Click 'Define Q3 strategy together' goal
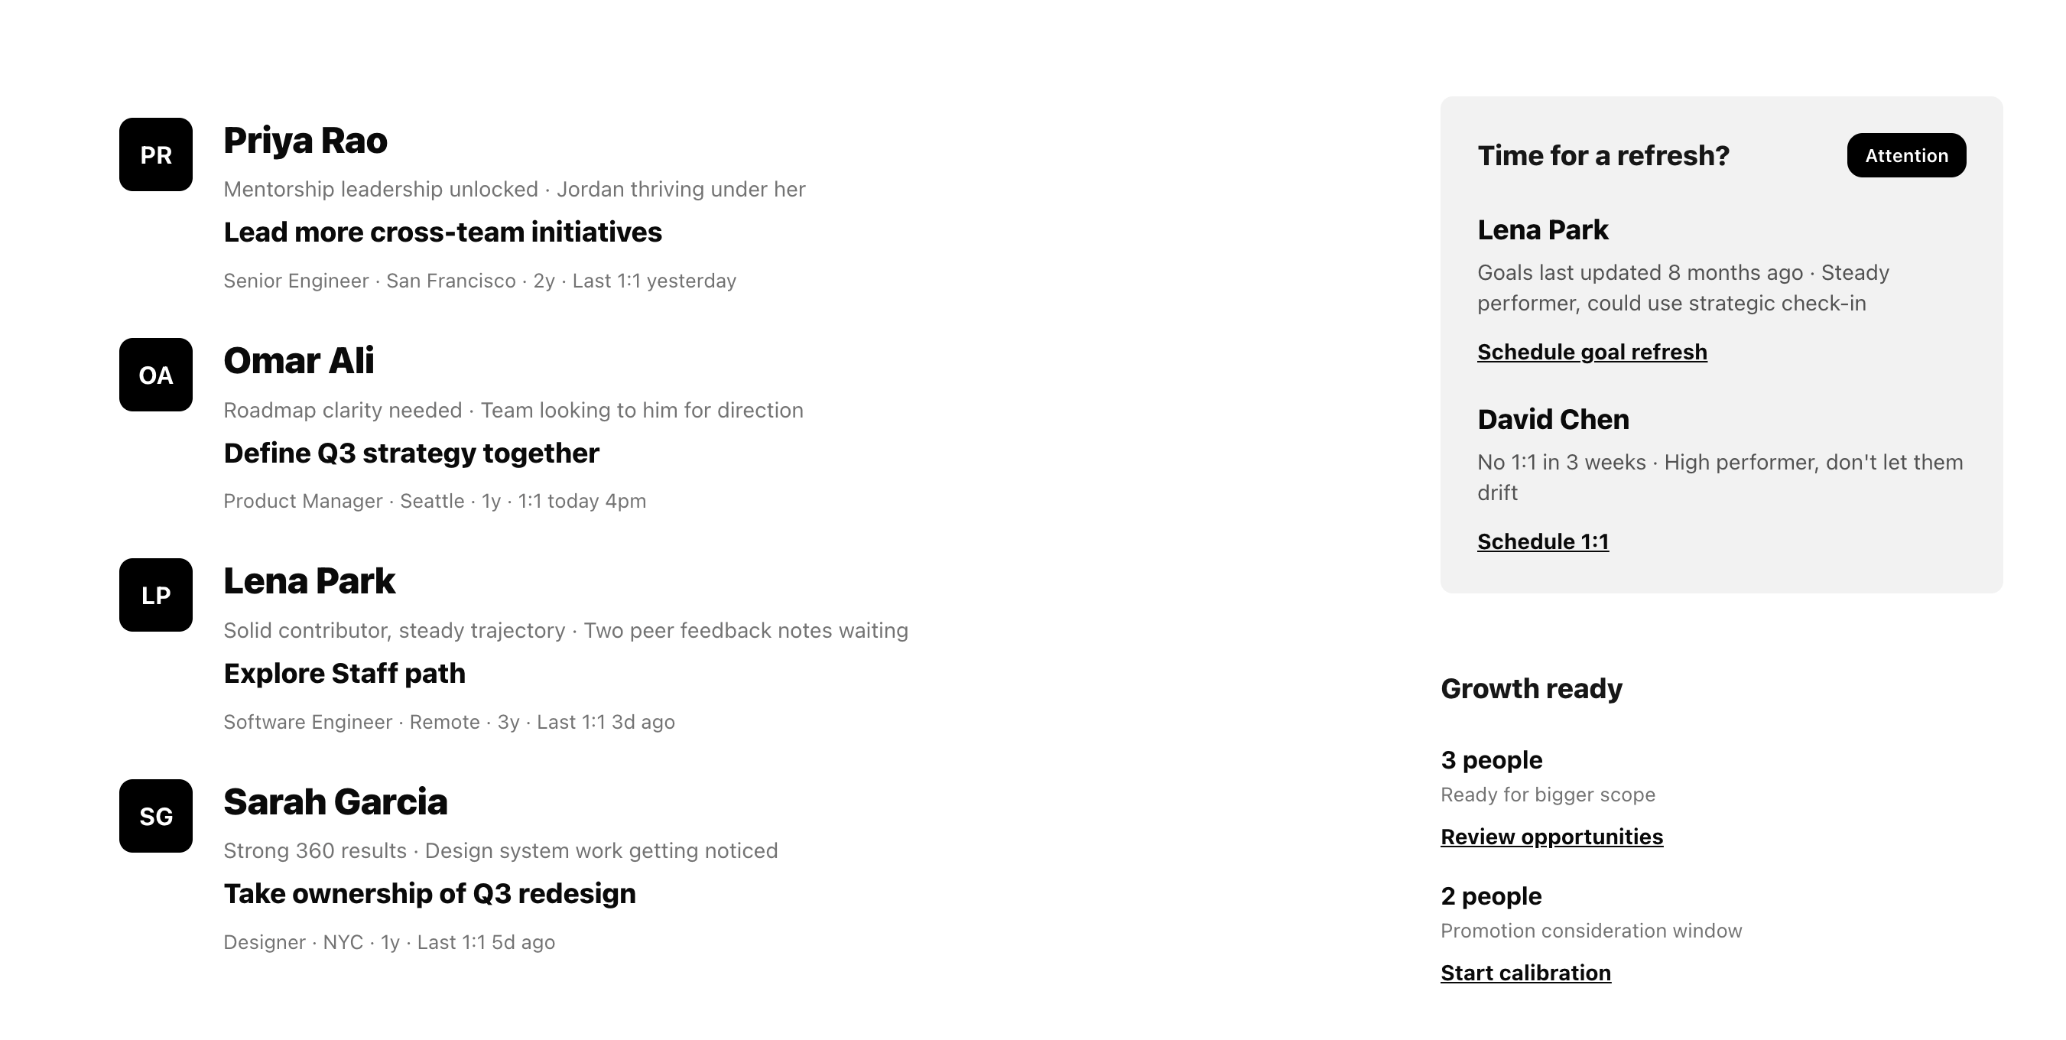The height and width of the screenshot is (1040, 2066). 411,453
